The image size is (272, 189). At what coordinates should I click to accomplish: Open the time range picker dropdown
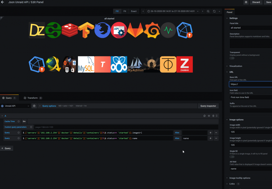[x=173, y=11]
